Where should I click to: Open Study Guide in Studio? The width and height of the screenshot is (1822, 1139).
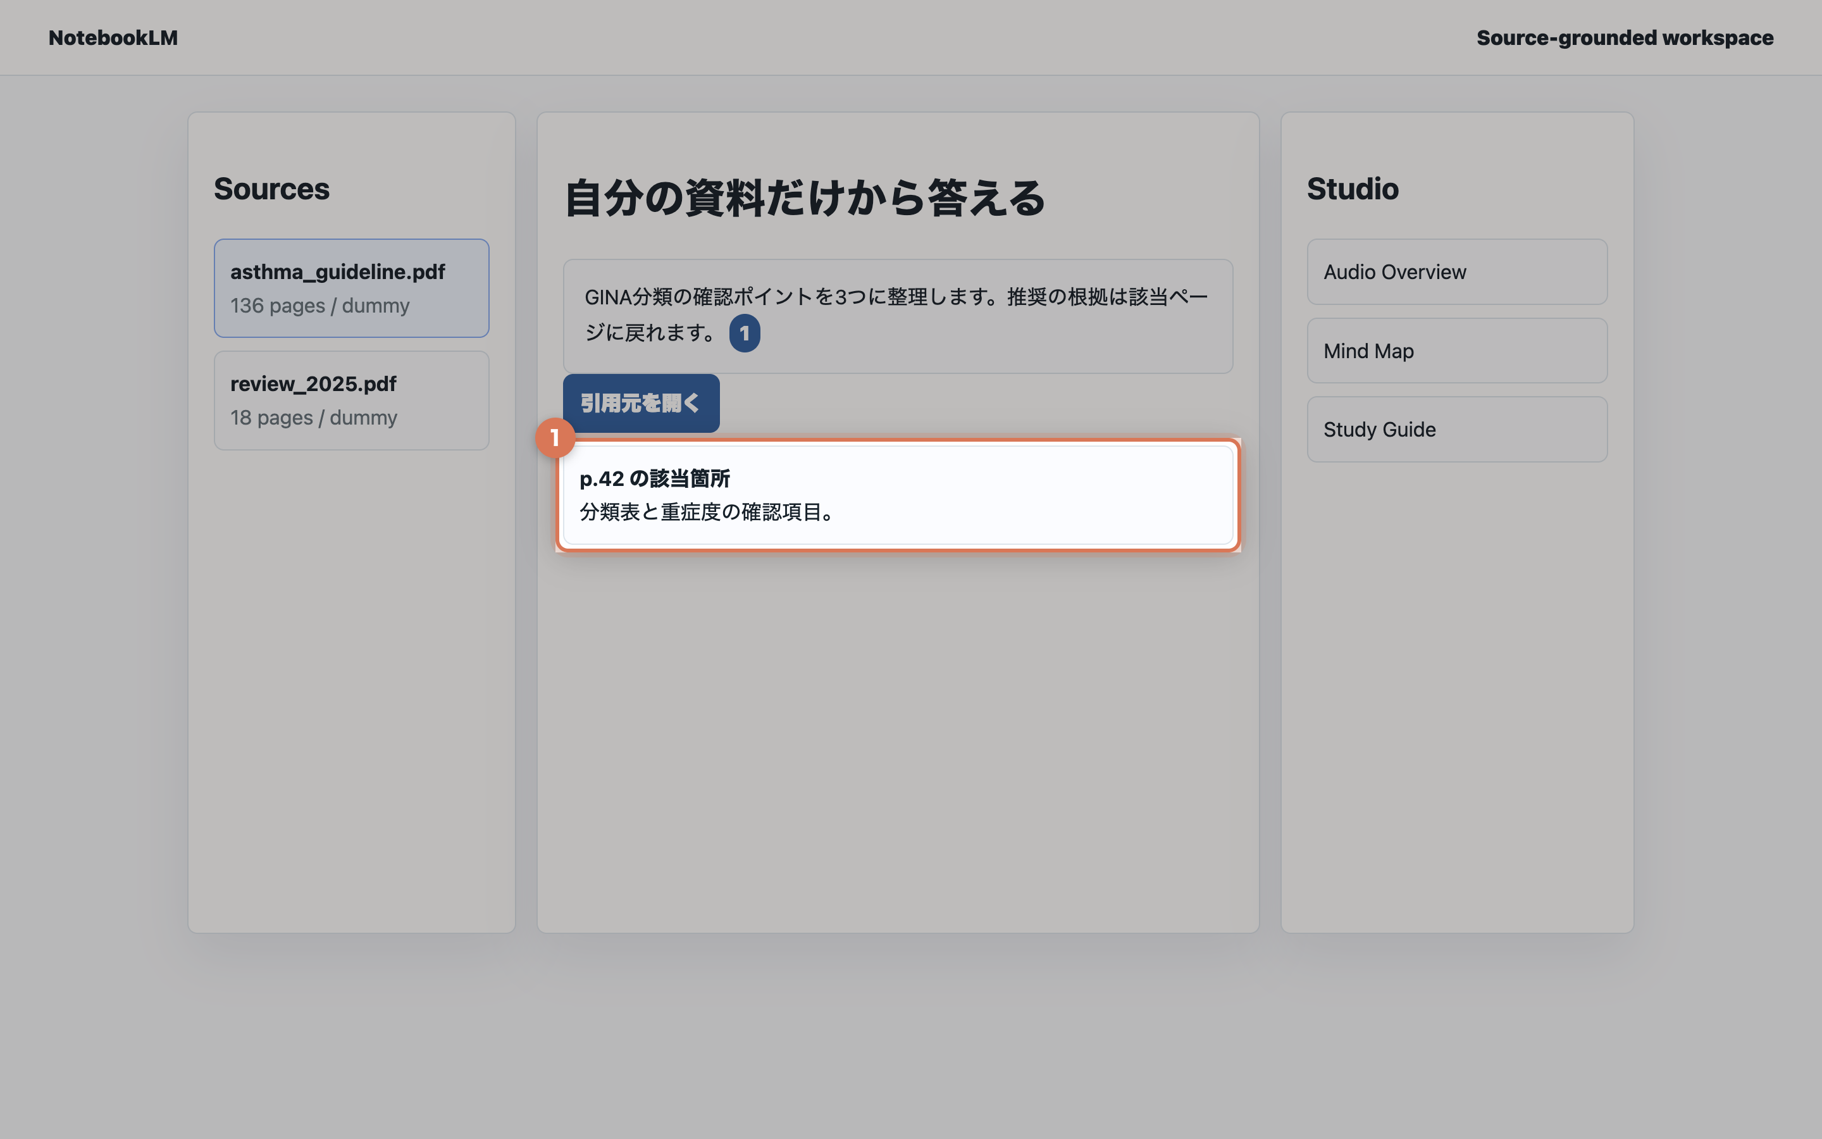pos(1457,430)
